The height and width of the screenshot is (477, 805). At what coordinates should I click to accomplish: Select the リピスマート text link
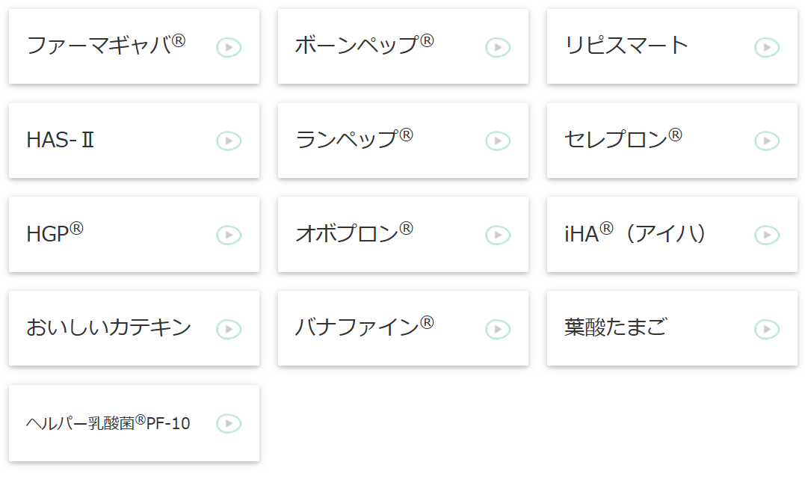tap(626, 46)
